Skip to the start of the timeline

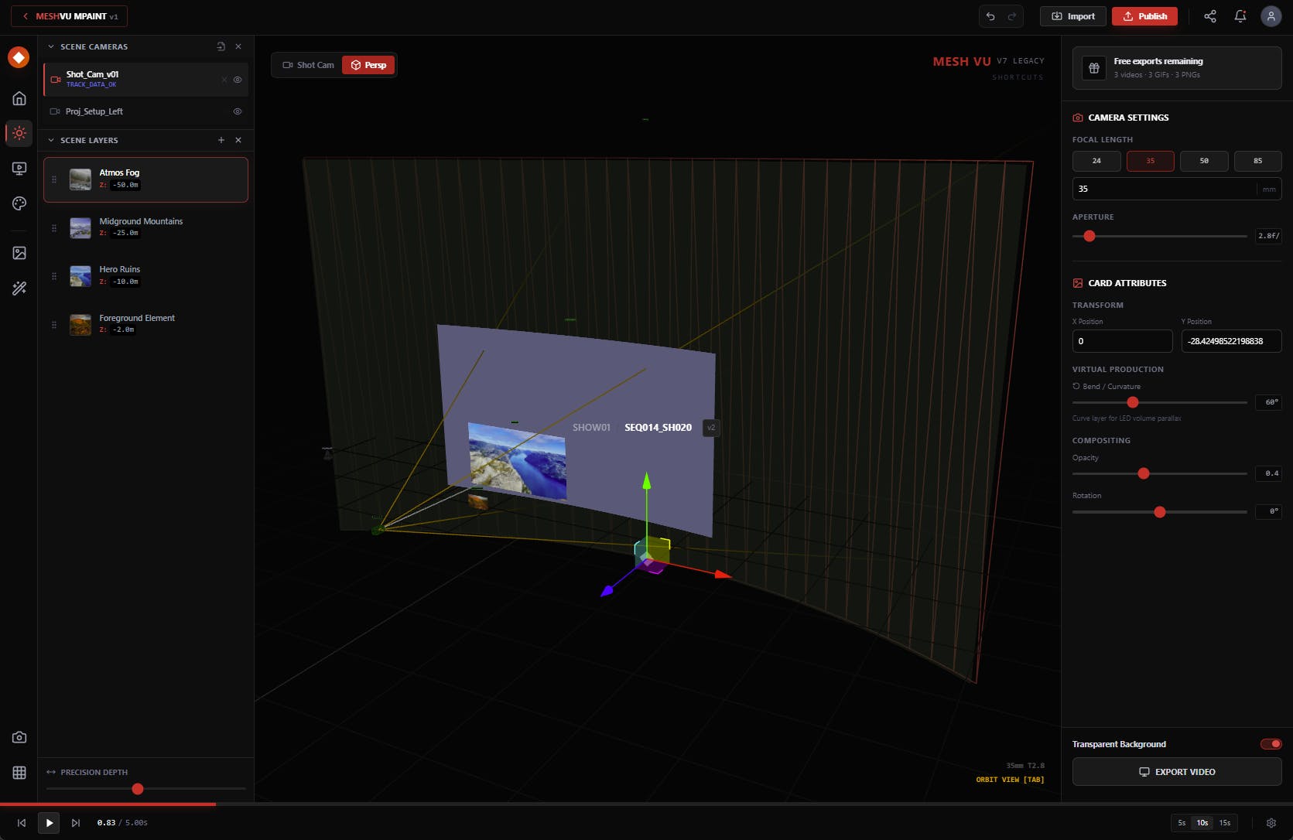(x=22, y=823)
